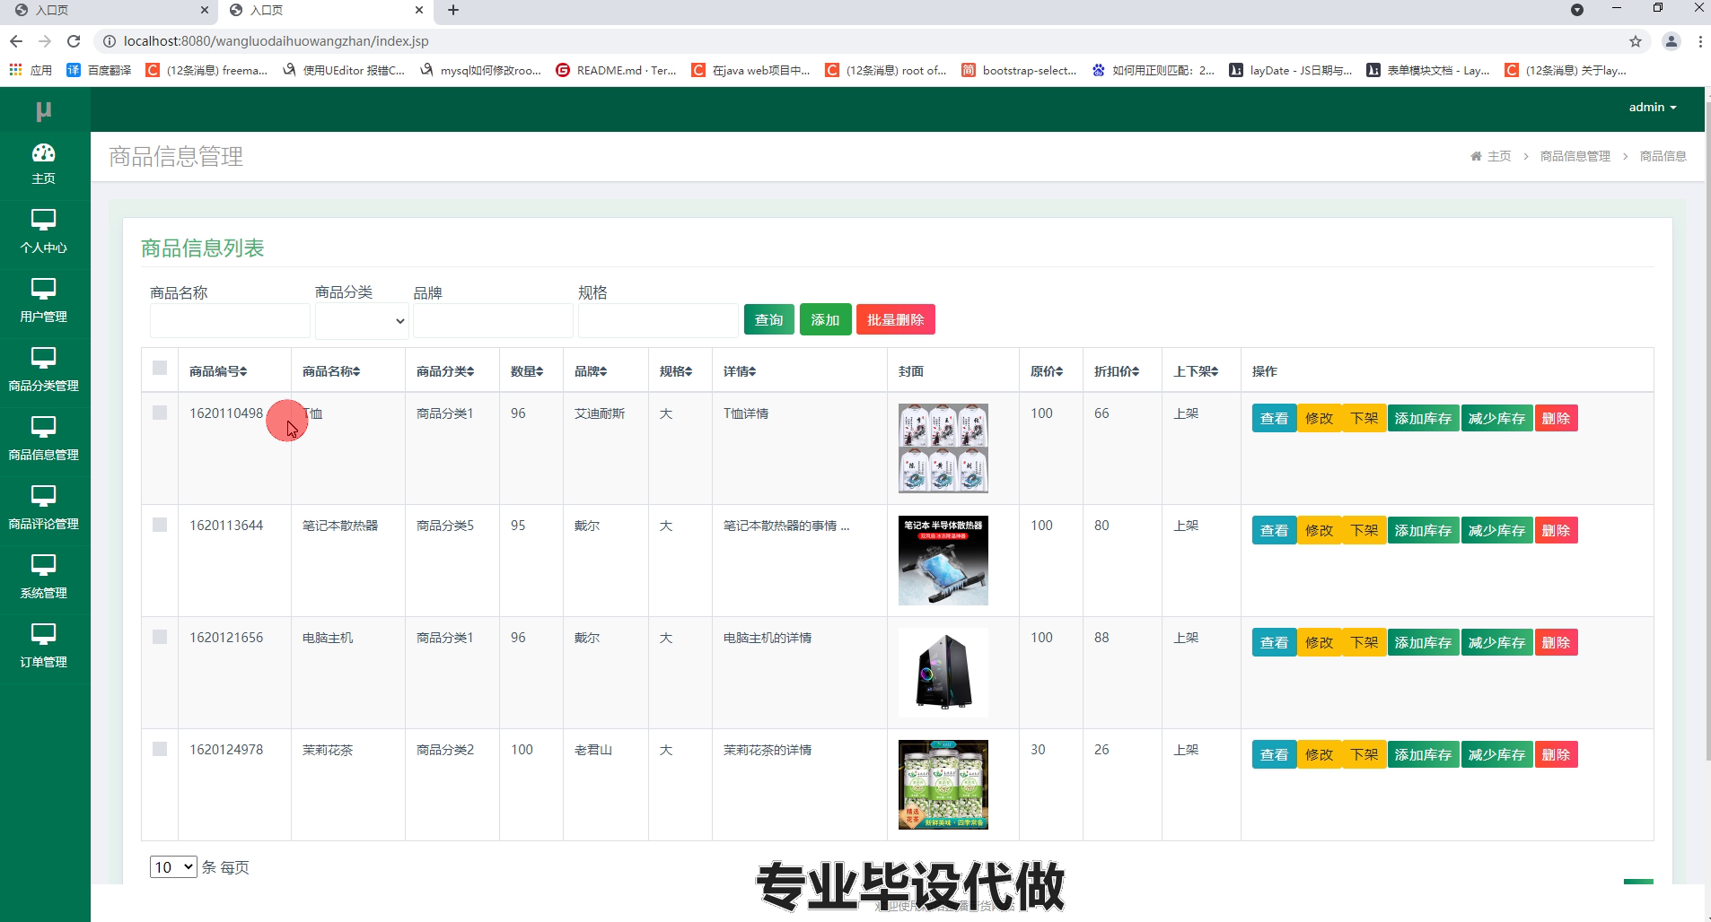Viewport: 1711px width, 922px height.
Task: Click 下架 for 电脑主机 row
Action: point(1364,642)
